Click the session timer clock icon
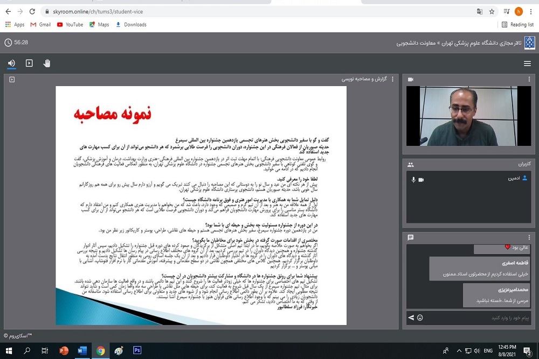 click(8, 43)
